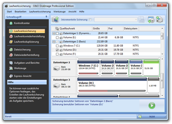Image resolution: width=172 pixels, height=124 pixels.
Task: Click drive icon of Volume (E:) row
Action: (x=61, y=38)
